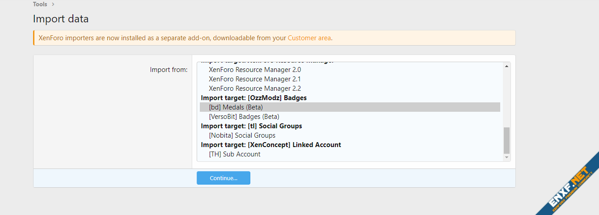Pick XenForo Resource Manager 2.2 entry
This screenshot has width=599, height=215.
click(255, 89)
